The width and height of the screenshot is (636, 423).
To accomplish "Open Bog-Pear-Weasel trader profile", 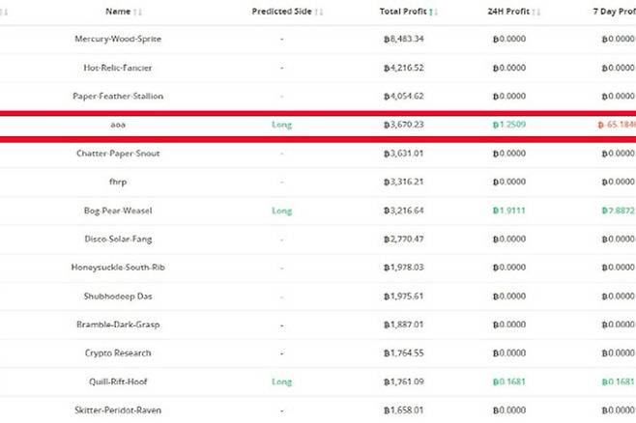I will (117, 211).
